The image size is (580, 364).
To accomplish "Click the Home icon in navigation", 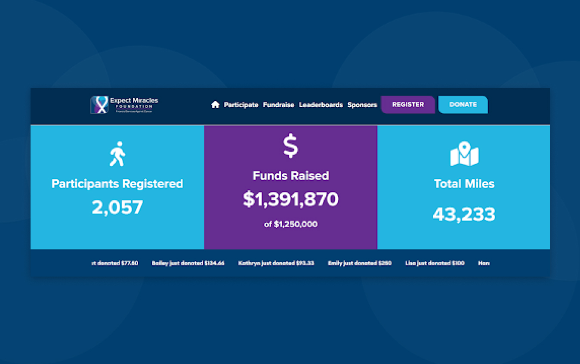I will [215, 105].
